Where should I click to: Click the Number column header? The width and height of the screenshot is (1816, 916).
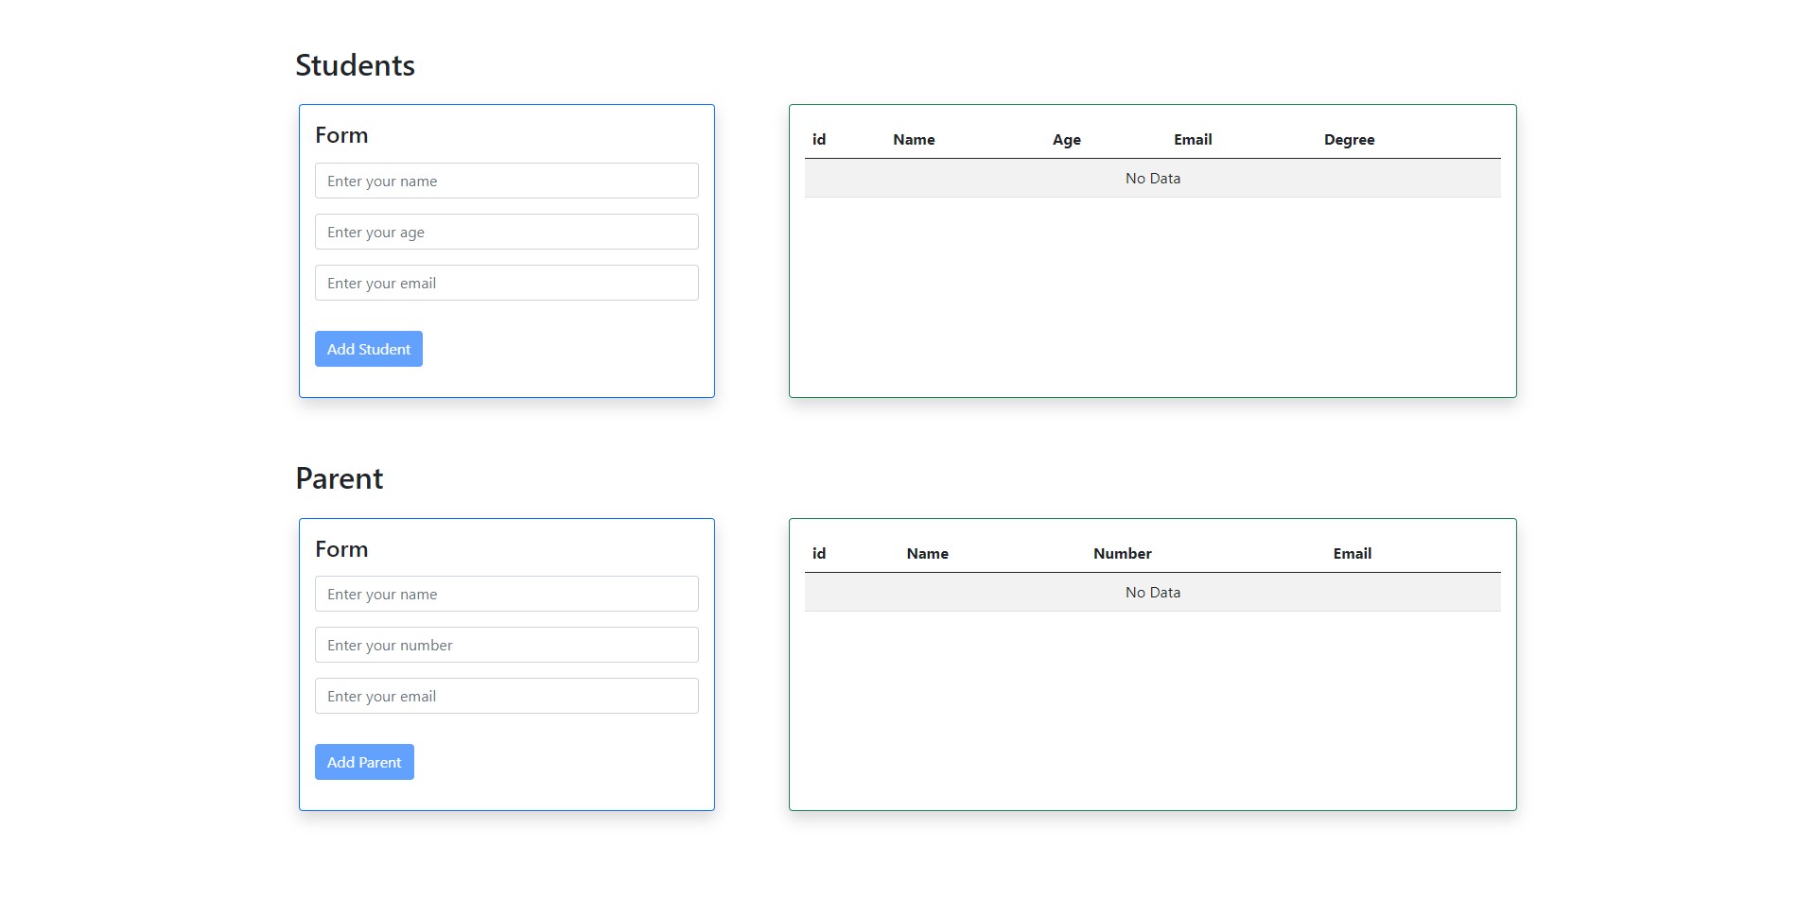click(1122, 554)
